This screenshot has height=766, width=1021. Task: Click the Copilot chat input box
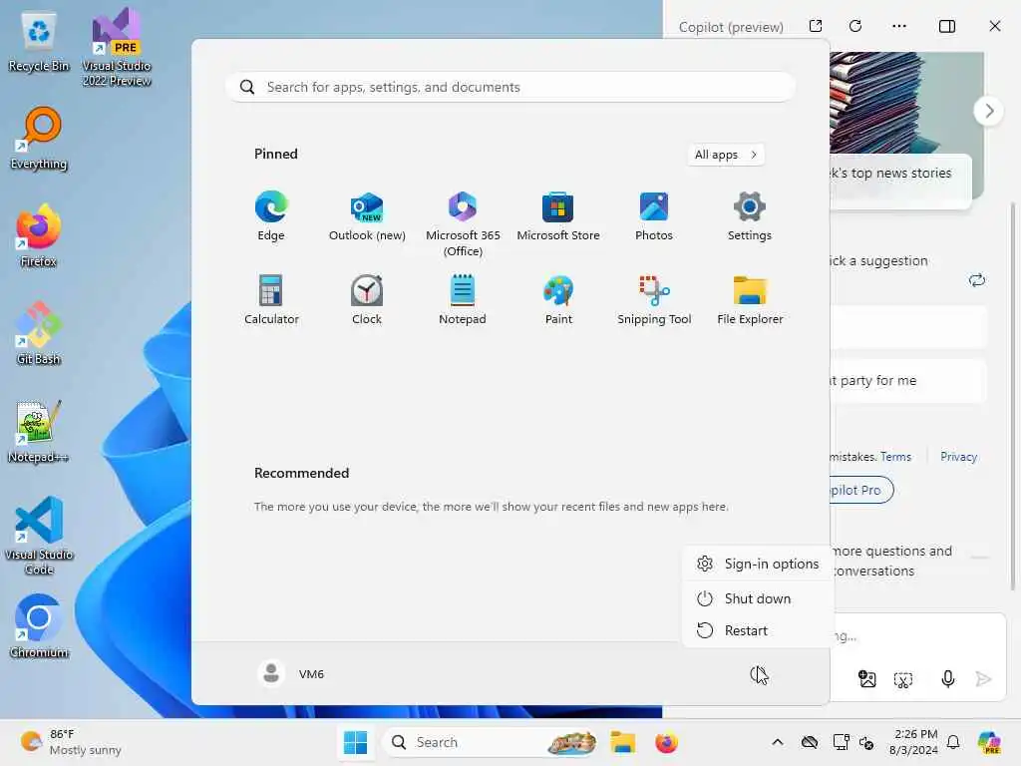[x=917, y=635]
